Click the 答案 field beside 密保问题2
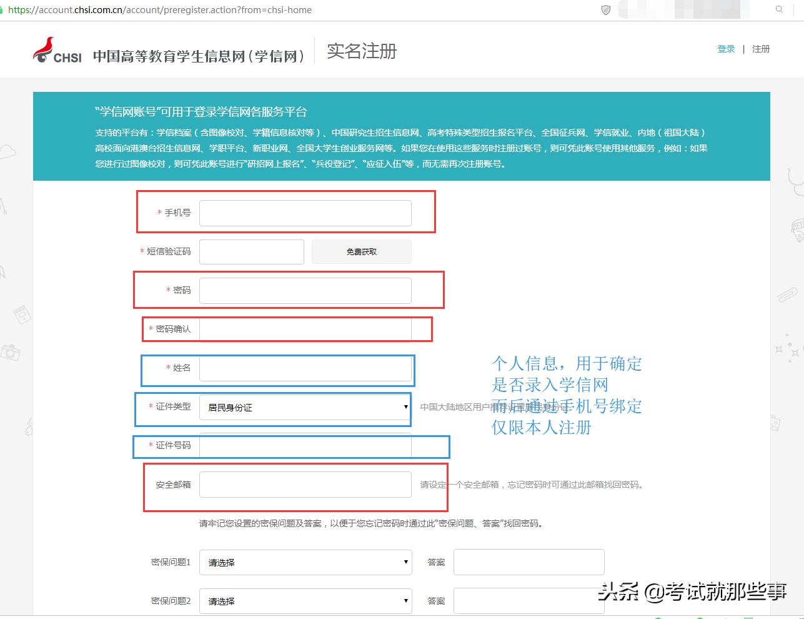 point(528,601)
